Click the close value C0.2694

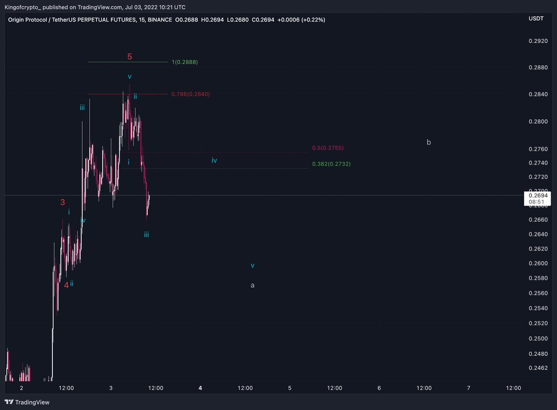coord(263,19)
